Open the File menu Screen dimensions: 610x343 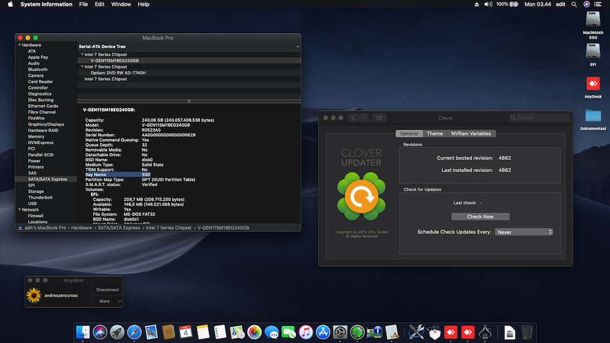tap(83, 4)
